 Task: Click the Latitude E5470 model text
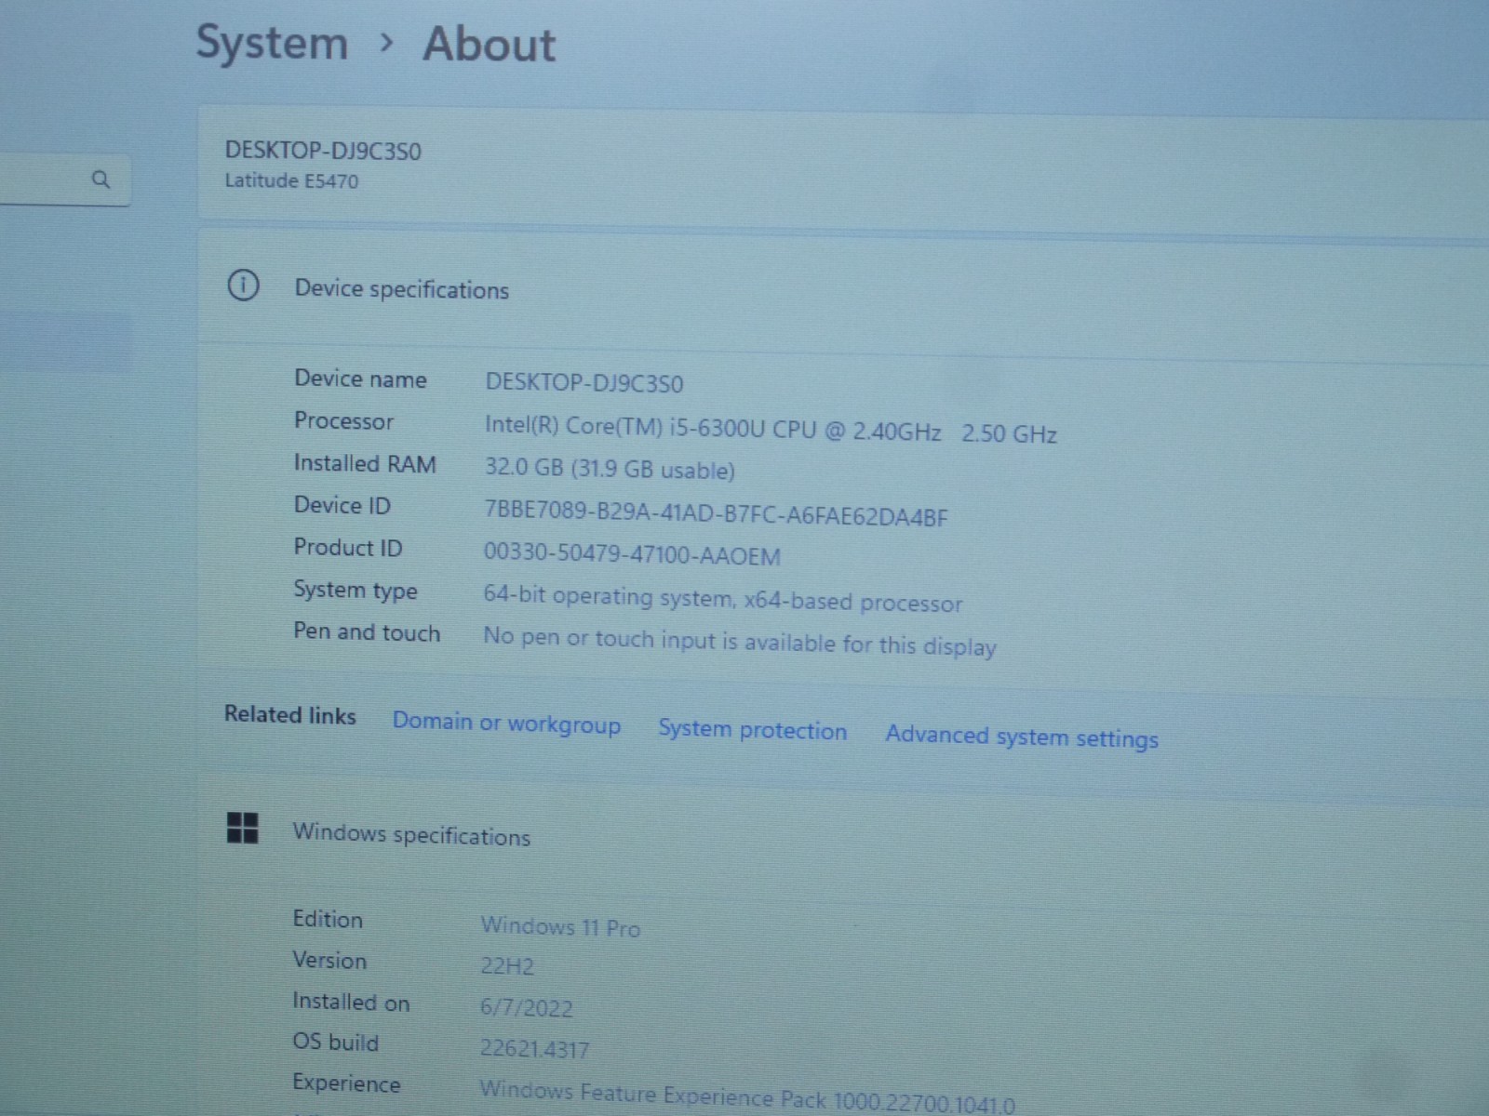[291, 180]
